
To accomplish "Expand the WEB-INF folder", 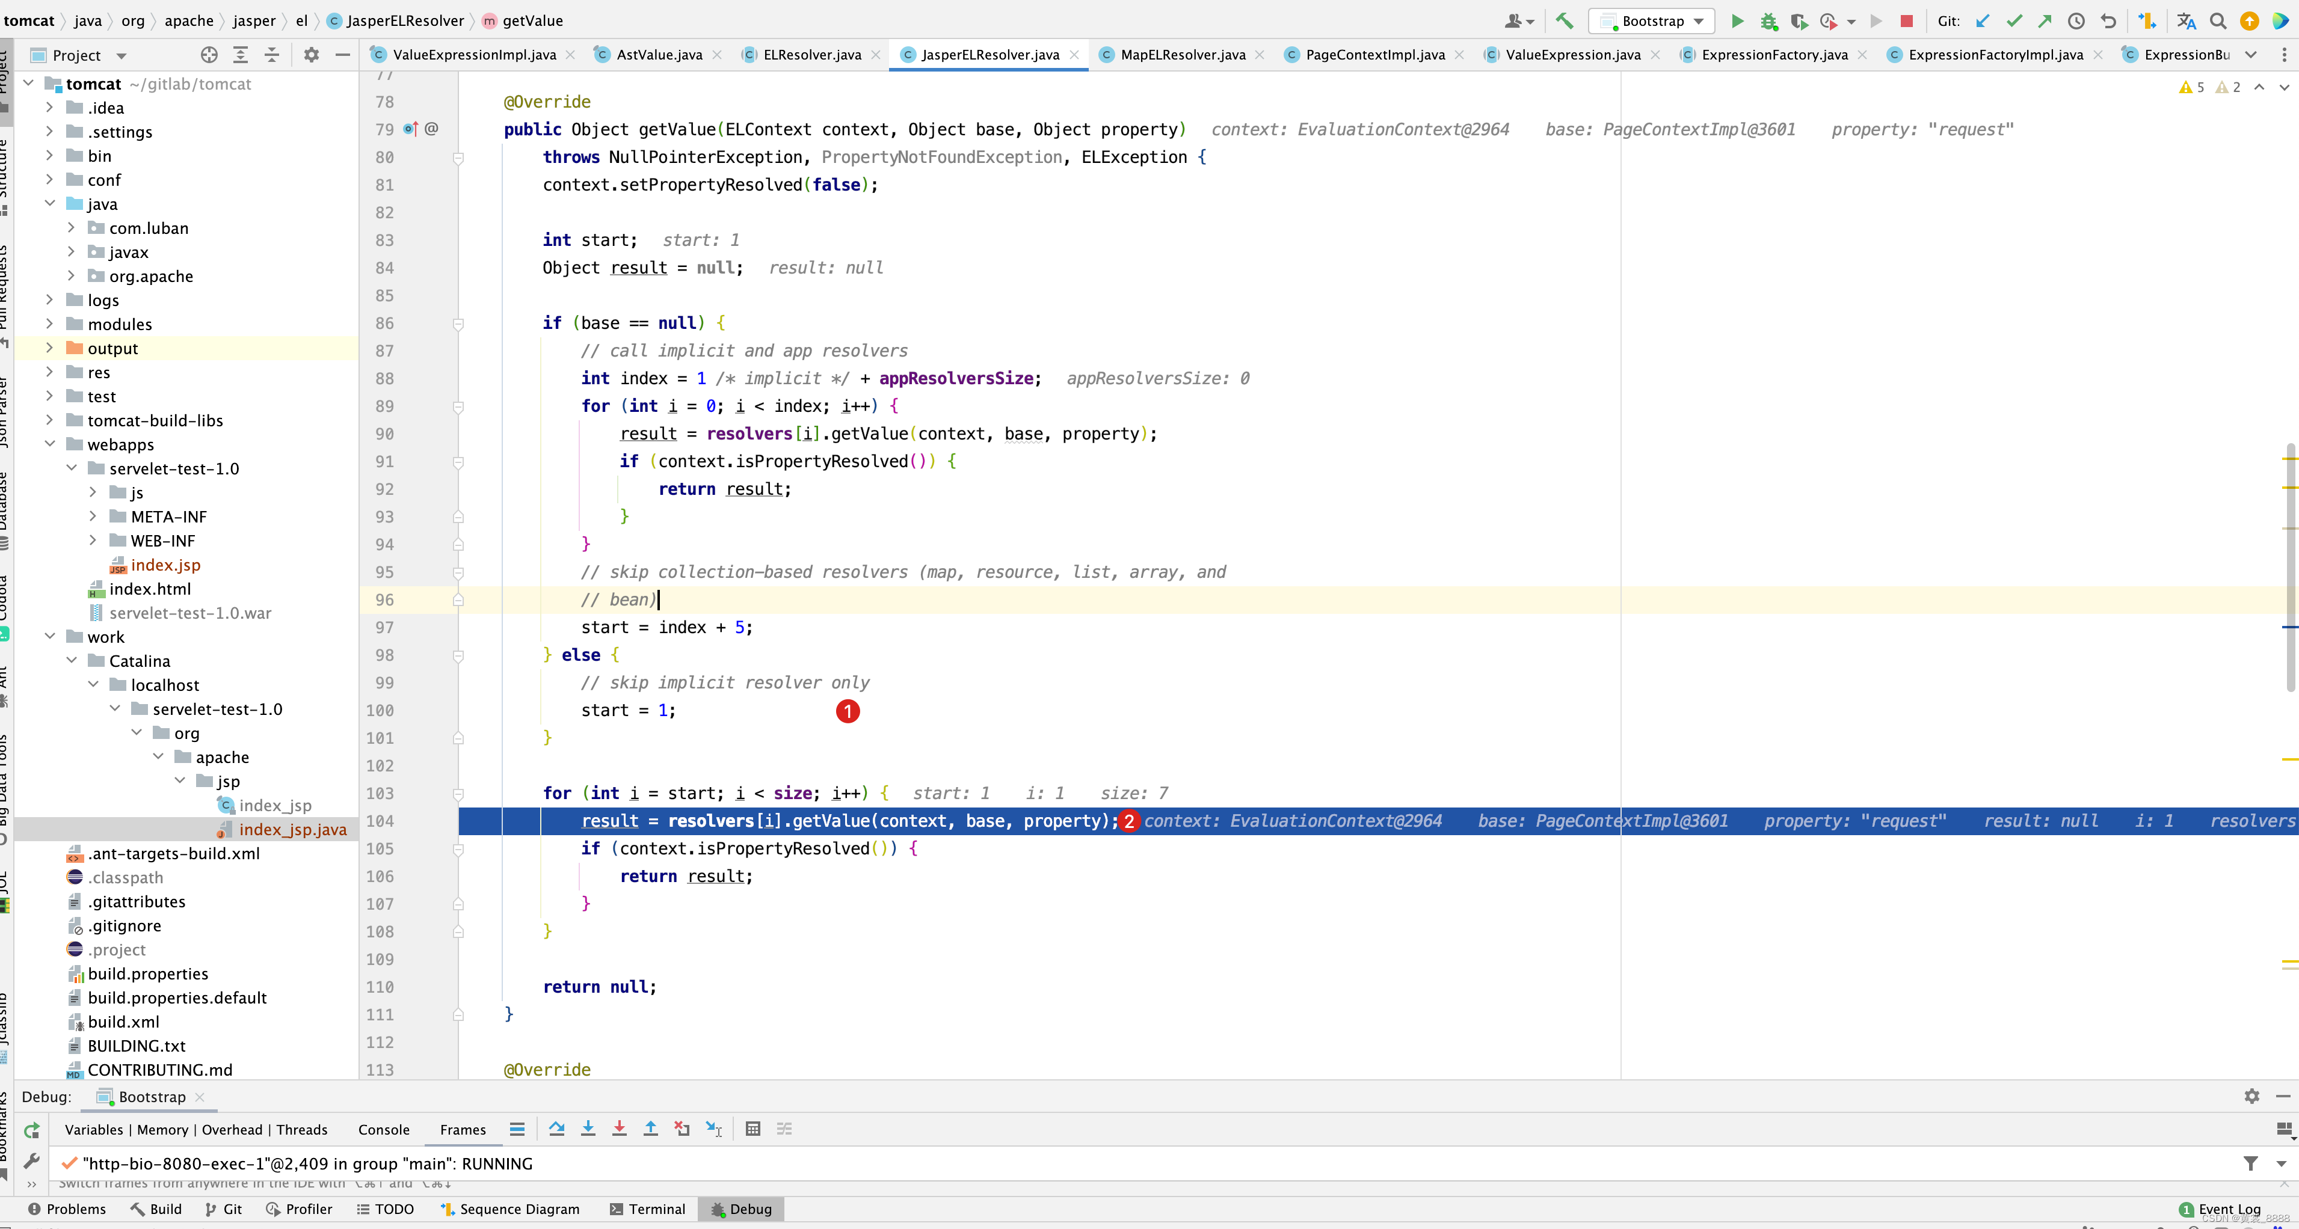I will [93, 541].
